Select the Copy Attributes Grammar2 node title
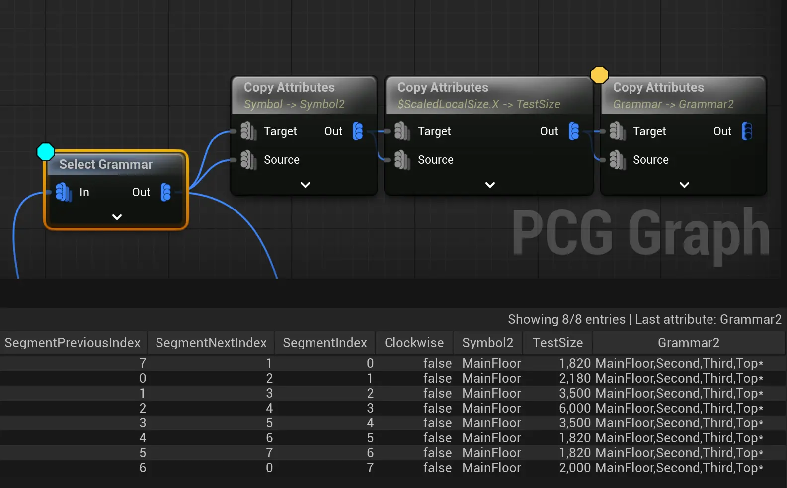 click(x=658, y=88)
